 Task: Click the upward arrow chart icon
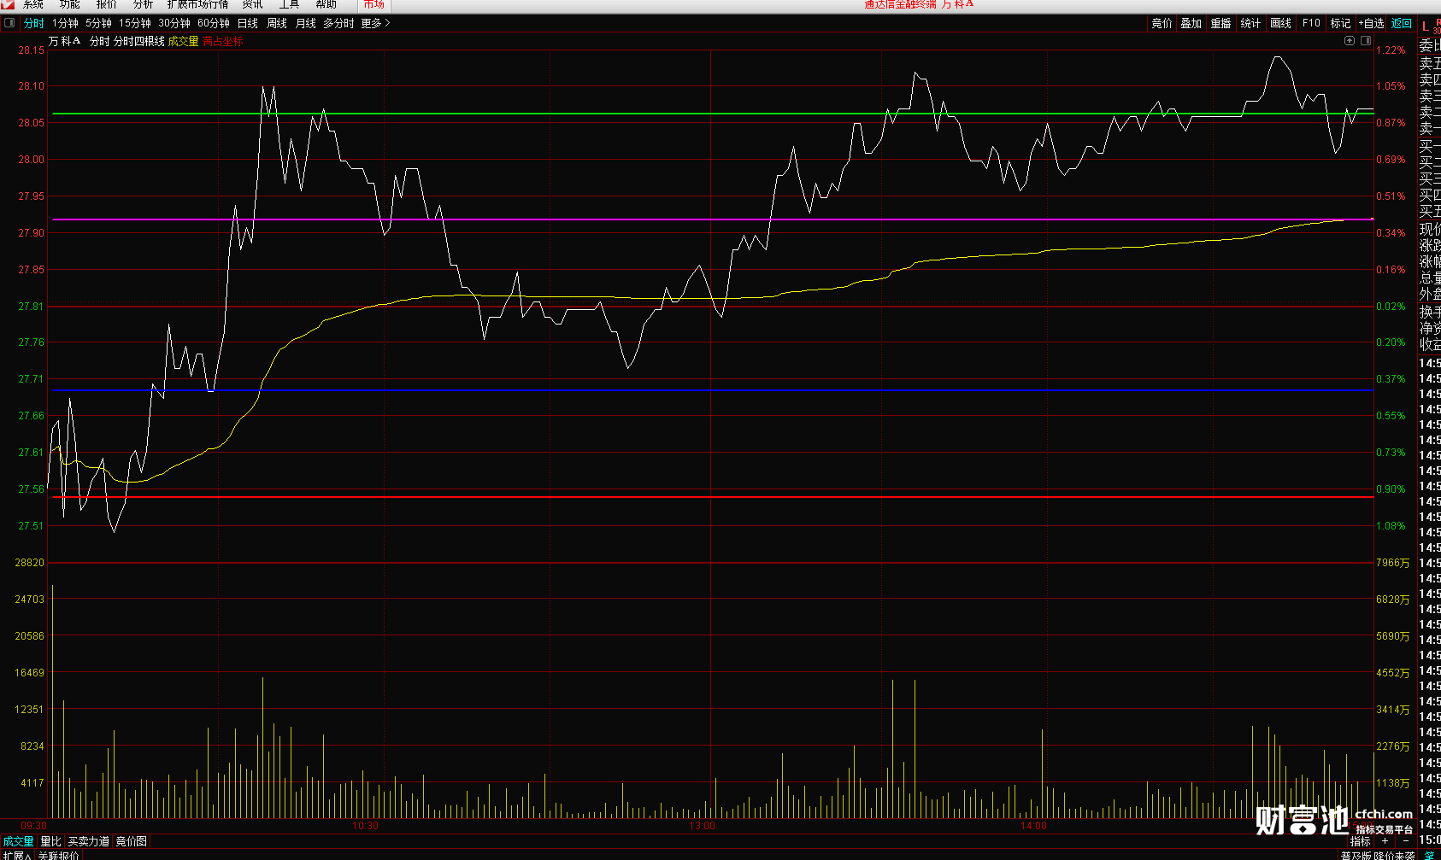coord(1350,41)
